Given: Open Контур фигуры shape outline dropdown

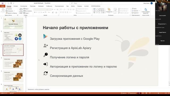Looking at the screenshot, I should tap(123, 11).
